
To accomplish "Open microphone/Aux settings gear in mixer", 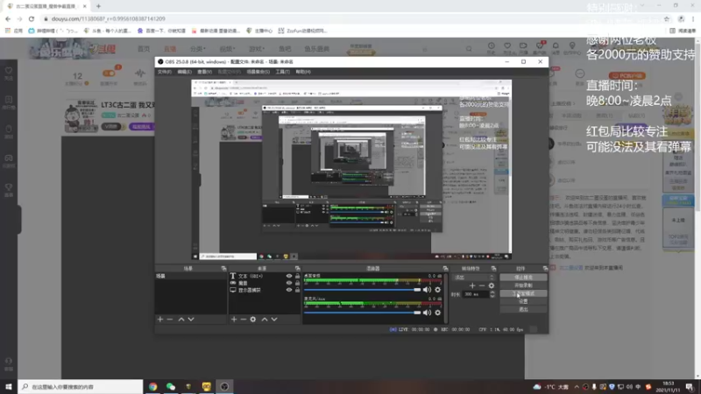I will coord(437,313).
